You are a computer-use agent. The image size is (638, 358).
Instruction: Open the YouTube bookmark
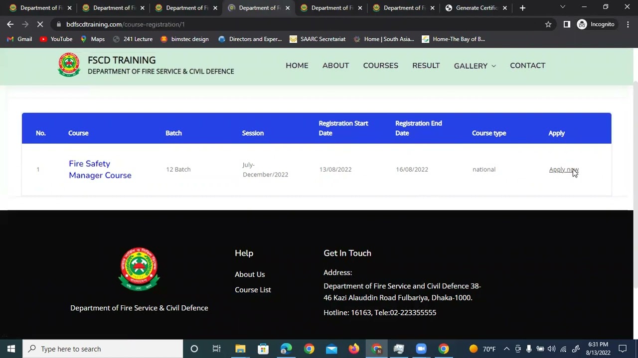[56, 39]
